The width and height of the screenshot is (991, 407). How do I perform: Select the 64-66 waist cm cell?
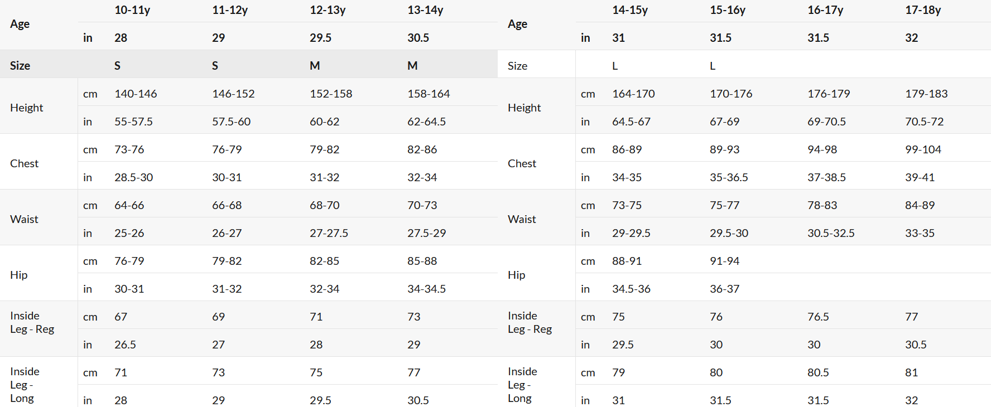129,205
